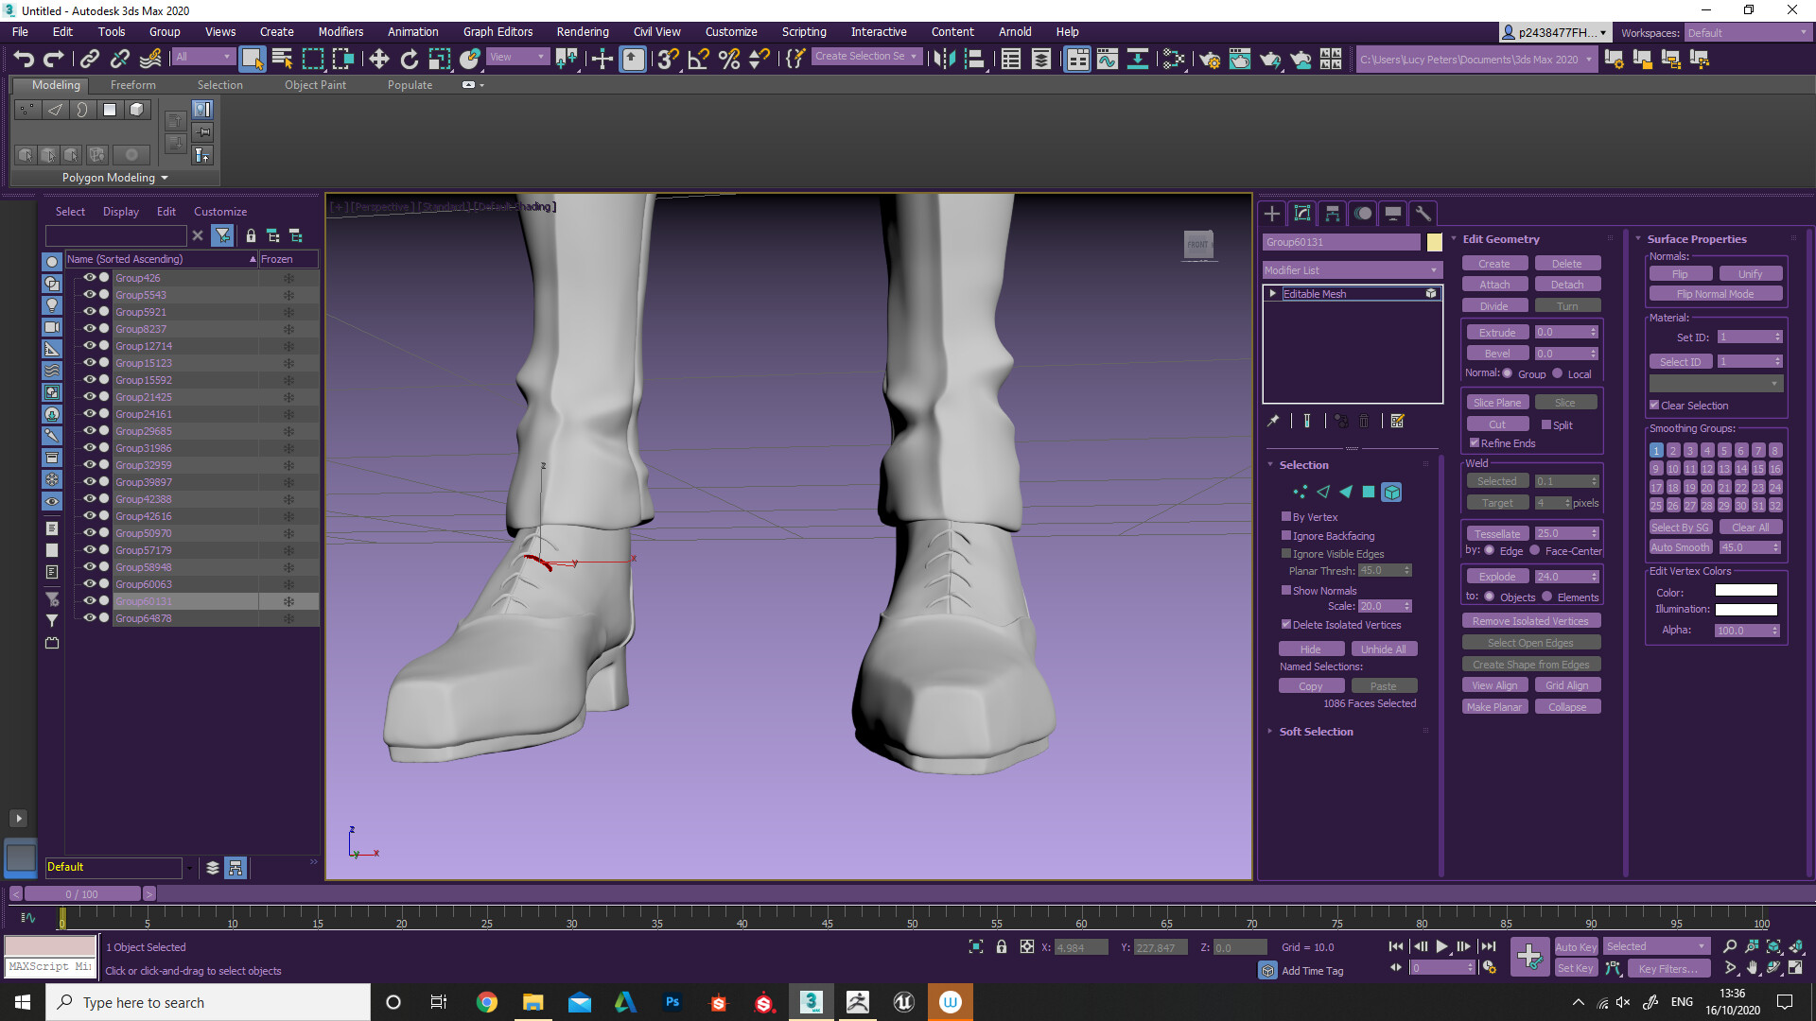Open the Workspaces Default dropdown
This screenshot has width=1816, height=1021.
pyautogui.click(x=1746, y=33)
